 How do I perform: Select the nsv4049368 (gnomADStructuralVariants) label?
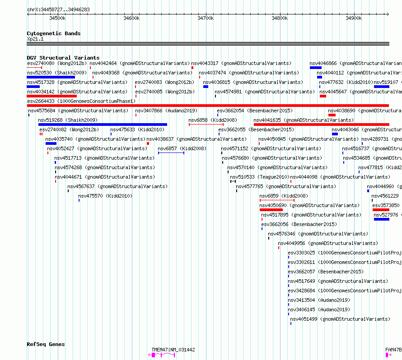coord(142,73)
